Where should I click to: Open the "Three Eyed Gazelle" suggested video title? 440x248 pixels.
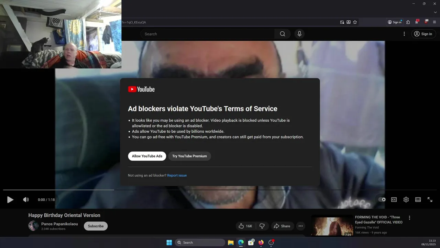point(379,220)
